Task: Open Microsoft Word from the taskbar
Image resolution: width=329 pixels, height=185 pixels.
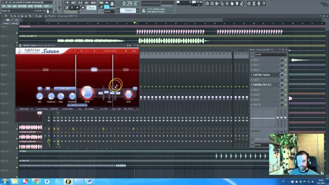Action: (89, 181)
